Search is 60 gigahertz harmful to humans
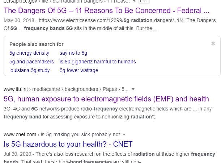The width and height of the screenshot is (221, 163). [98, 62]
